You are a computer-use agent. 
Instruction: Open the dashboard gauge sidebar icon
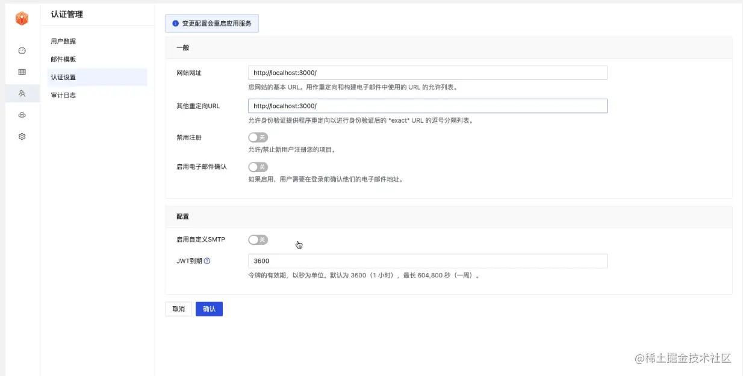[x=22, y=51]
